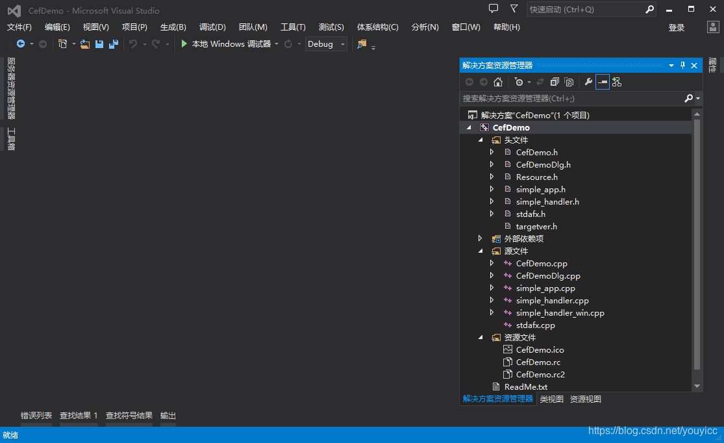Screen dimensions: 724x443
Task: Click the Solution Explorer search input field
Action: tap(573, 98)
